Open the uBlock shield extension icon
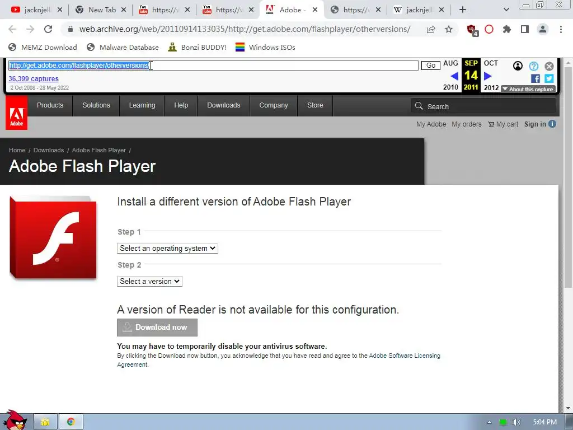 coord(472,30)
